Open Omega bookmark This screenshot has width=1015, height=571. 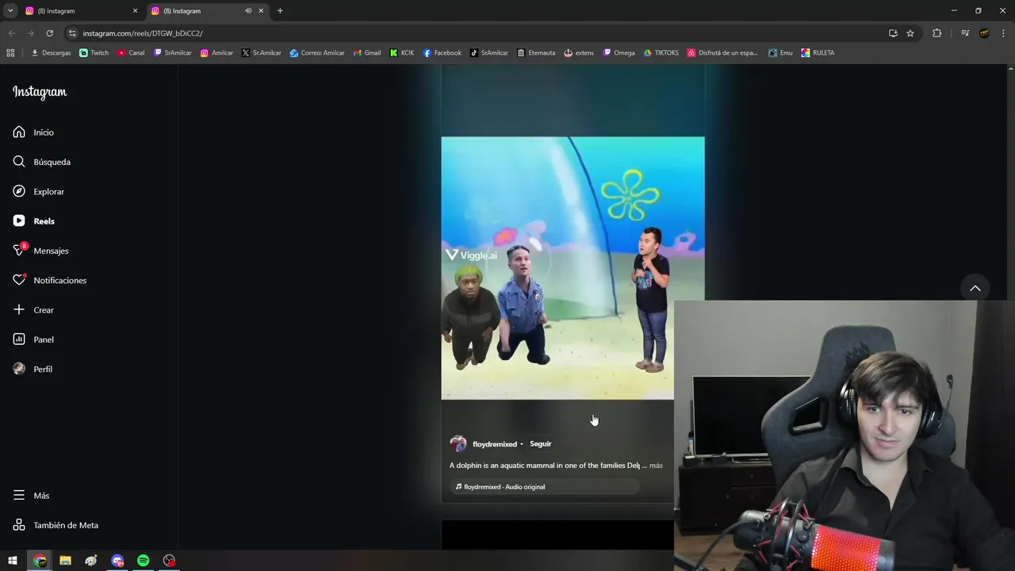click(619, 53)
